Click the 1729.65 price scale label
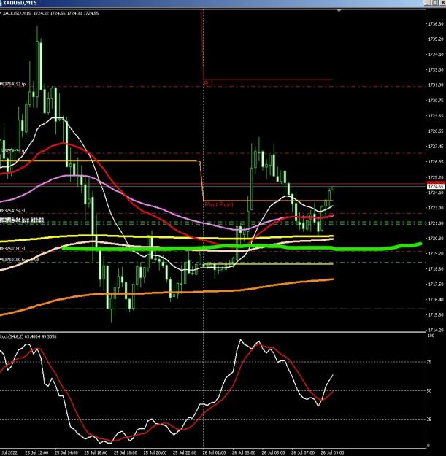The image size is (446, 456). 436,116
